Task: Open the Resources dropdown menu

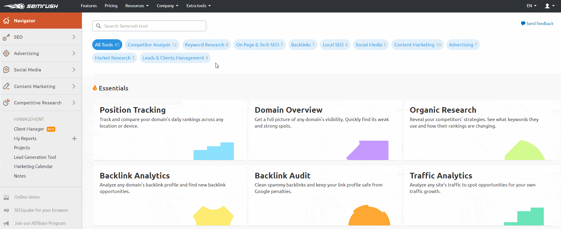Action: point(137,6)
